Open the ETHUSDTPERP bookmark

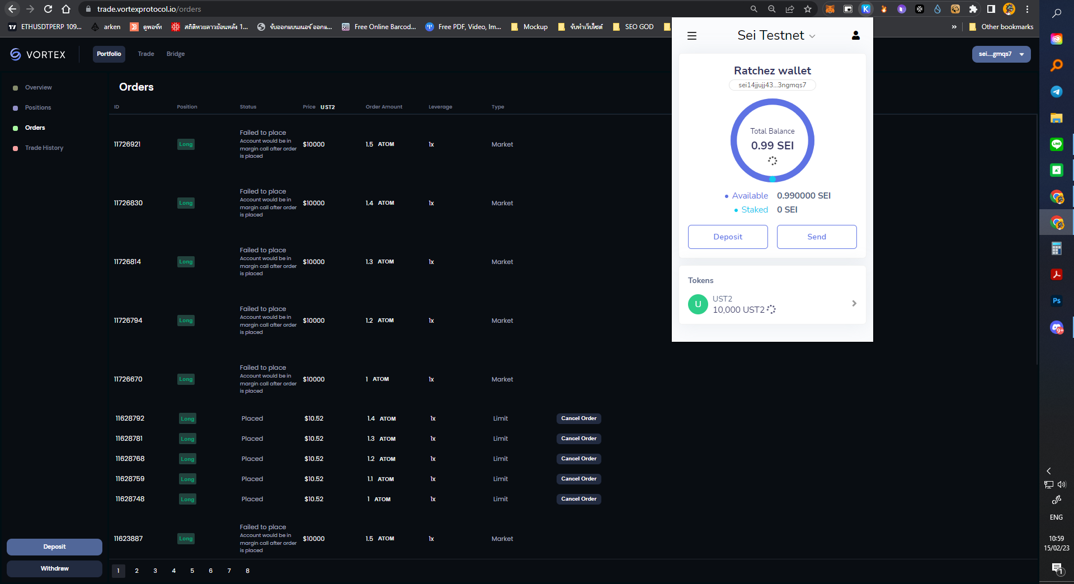click(45, 27)
